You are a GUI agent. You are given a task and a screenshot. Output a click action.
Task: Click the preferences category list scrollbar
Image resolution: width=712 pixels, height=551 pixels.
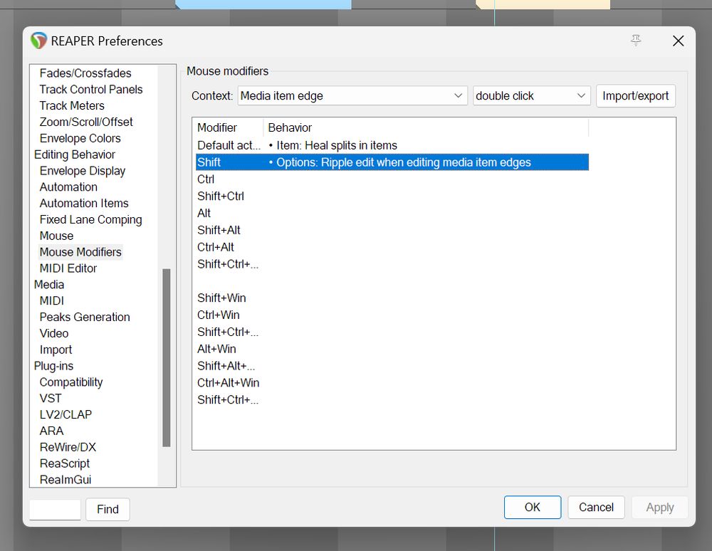167,357
